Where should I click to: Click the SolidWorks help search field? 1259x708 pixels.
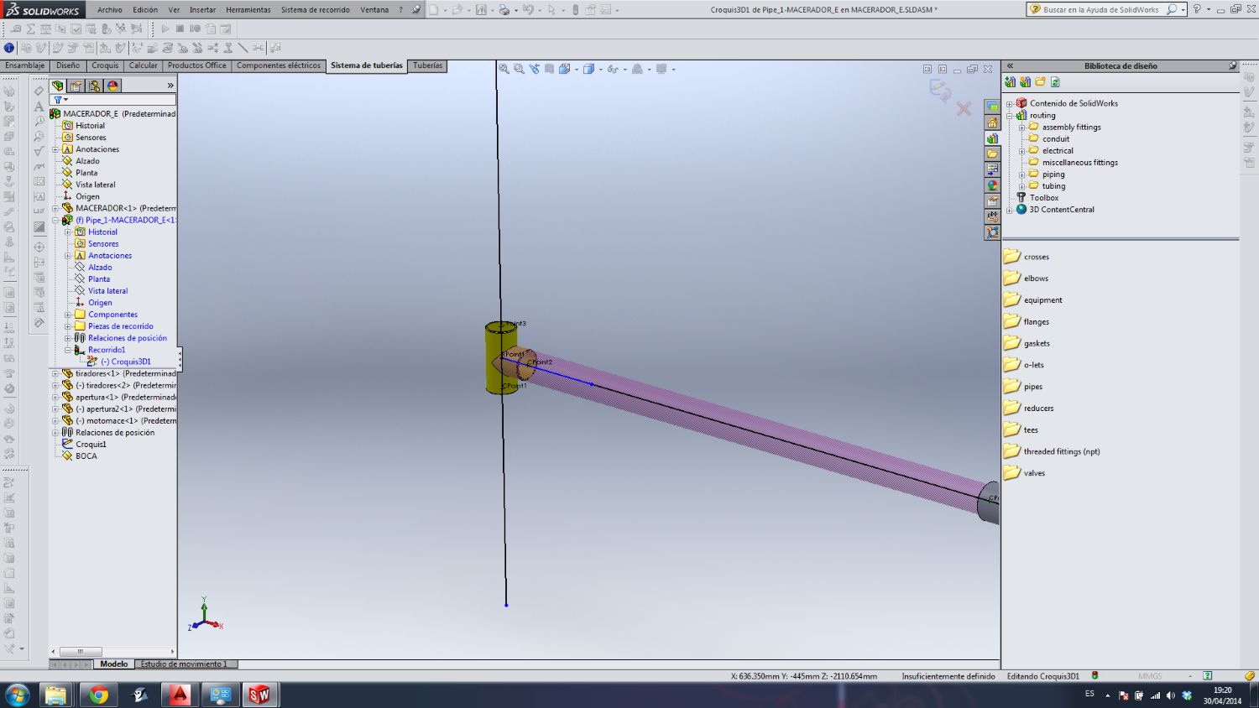point(1100,10)
